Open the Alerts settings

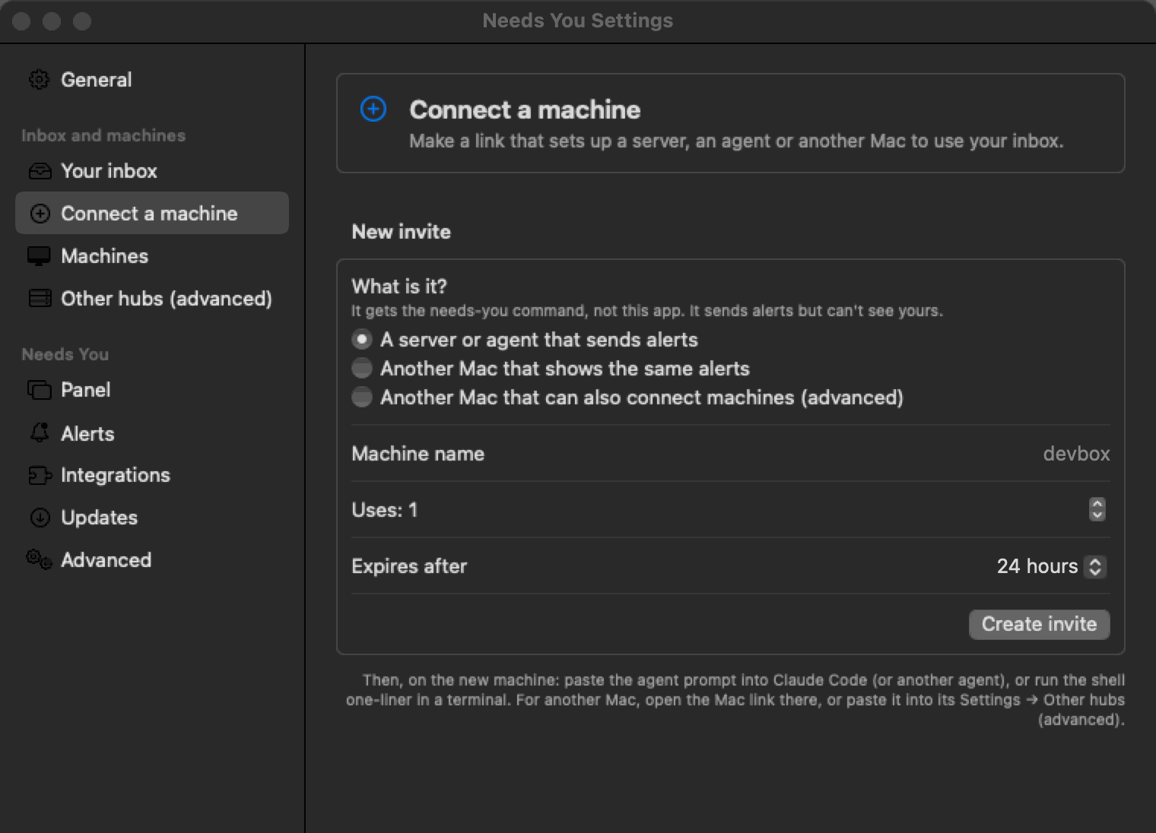[152, 433]
